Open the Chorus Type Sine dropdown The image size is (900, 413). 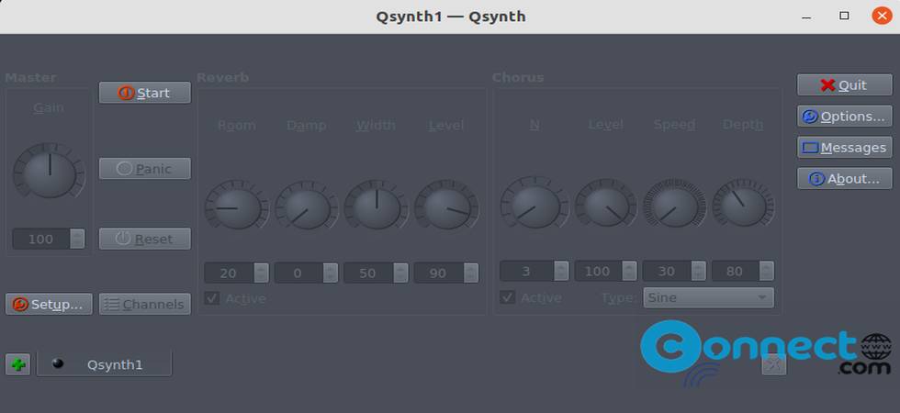pyautogui.click(x=708, y=297)
